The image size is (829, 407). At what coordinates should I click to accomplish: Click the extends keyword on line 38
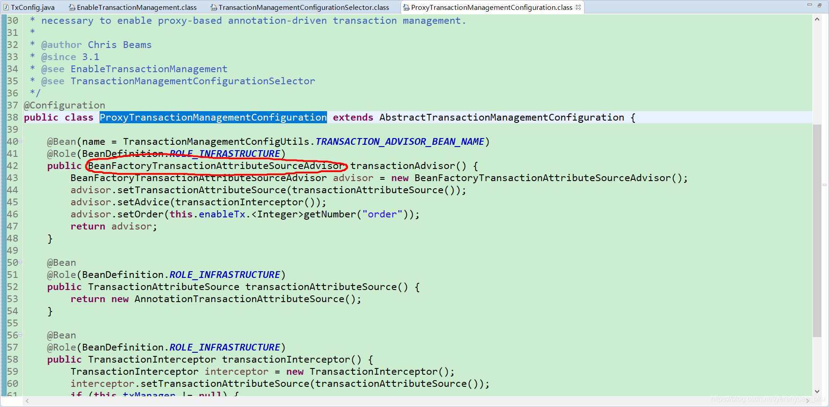(353, 117)
